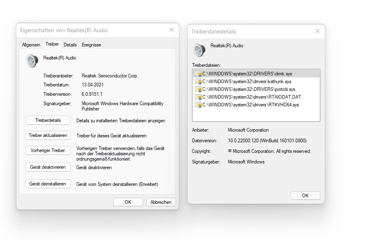Click the Copyright label
The width and height of the screenshot is (371, 245).
click(x=201, y=151)
